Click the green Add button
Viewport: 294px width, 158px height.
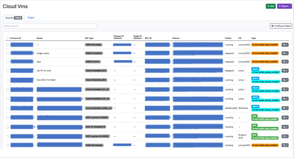(270, 6)
